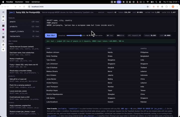
Task: Load 'Pack it for a camping weekend' example
Action: coord(24,86)
